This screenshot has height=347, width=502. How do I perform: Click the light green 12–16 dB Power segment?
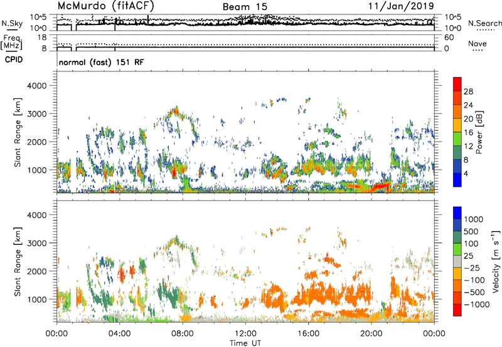[x=457, y=139]
